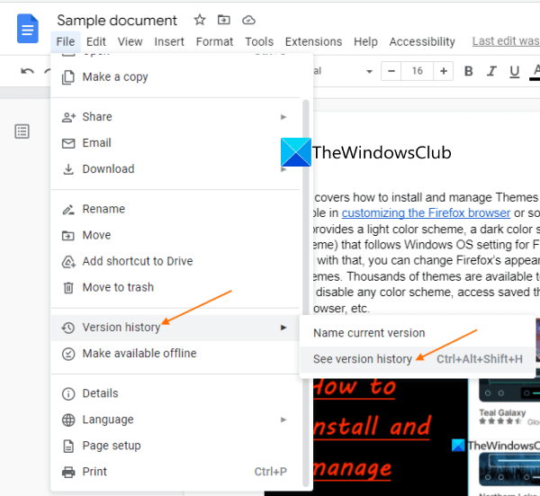This screenshot has width=540, height=496.
Task: Click the Language globe icon
Action: click(68, 419)
